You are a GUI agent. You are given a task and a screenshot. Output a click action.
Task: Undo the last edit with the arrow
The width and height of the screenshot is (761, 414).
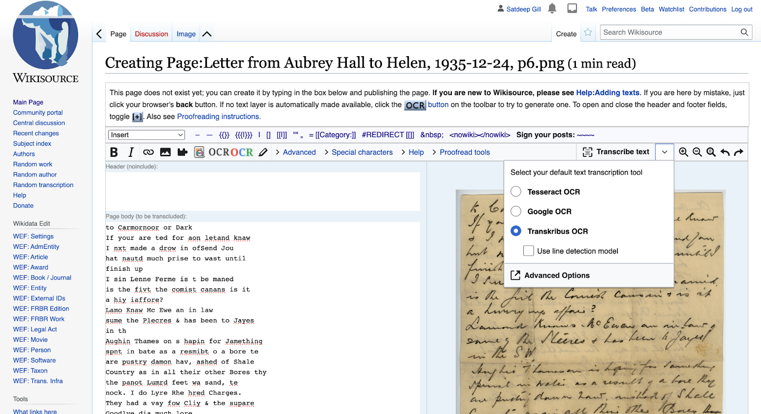click(x=725, y=152)
